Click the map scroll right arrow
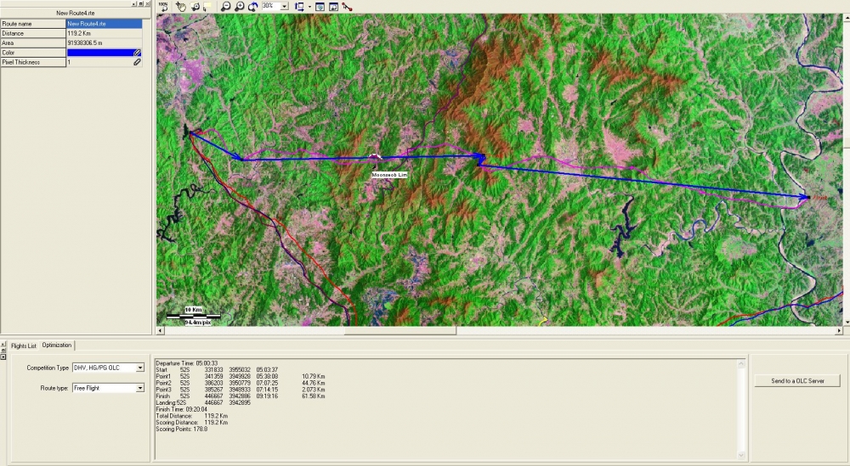The image size is (850, 466). point(839,331)
